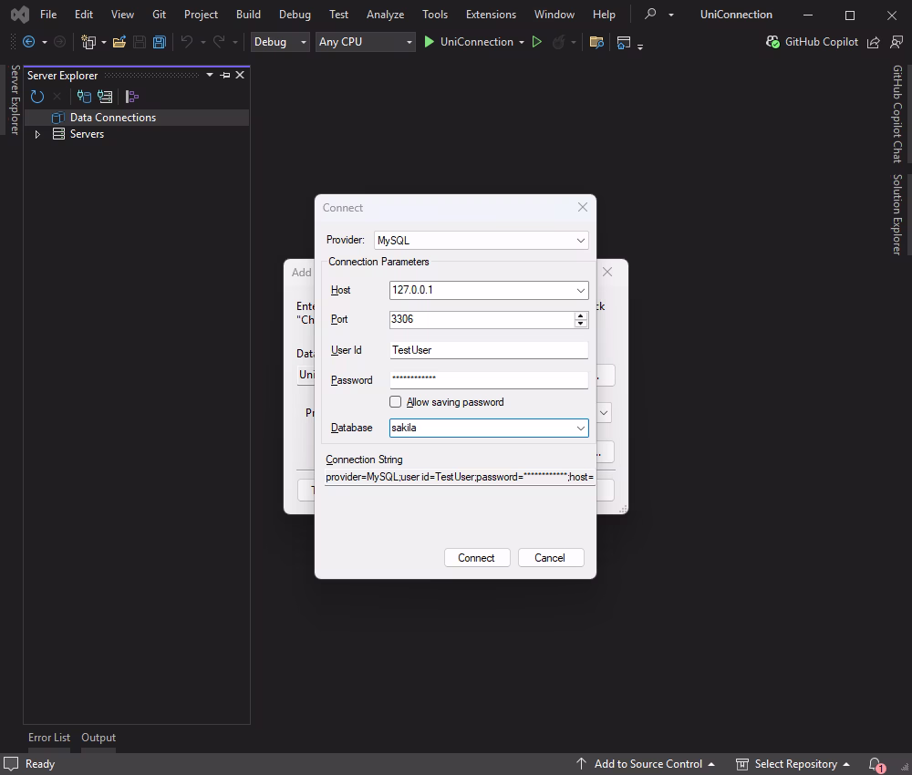912x775 pixels.
Task: Click the Visual Studio logo icon
Action: click(20, 14)
